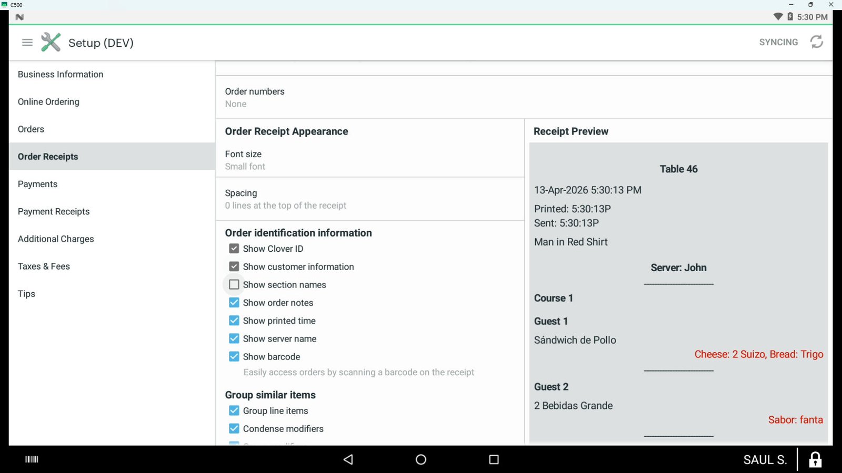The height and width of the screenshot is (473, 842).
Task: Toggle Condense modifiers checkbox
Action: coord(234,428)
